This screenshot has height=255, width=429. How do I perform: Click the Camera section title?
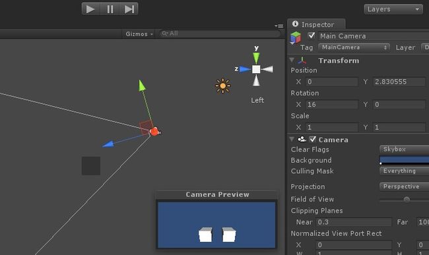point(333,140)
